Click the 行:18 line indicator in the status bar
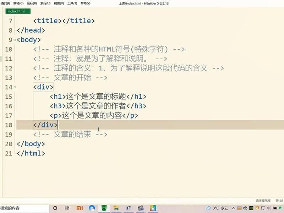284x213 pixels. 279,201
